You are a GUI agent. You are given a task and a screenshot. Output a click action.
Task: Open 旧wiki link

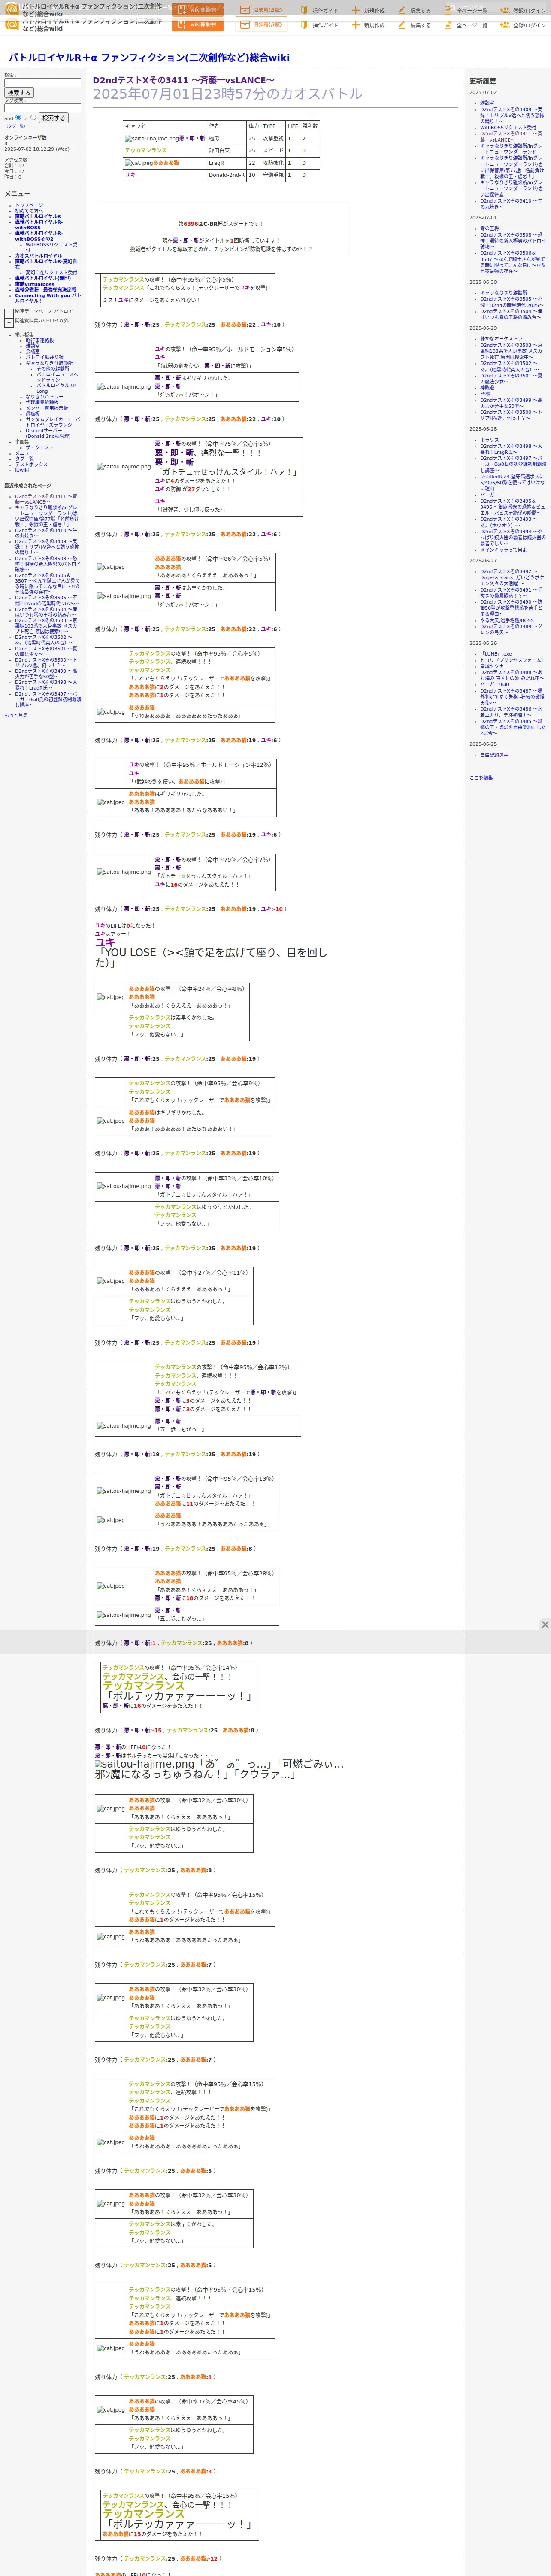[x=22, y=470]
